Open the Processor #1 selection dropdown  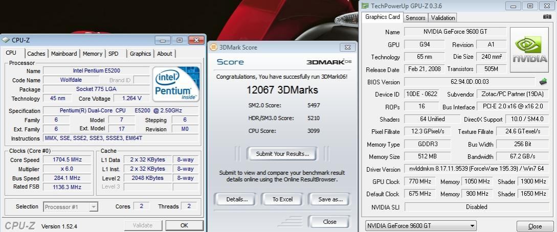(x=71, y=207)
